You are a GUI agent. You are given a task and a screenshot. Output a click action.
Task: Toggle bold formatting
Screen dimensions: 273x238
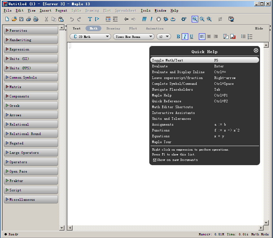click(178, 37)
